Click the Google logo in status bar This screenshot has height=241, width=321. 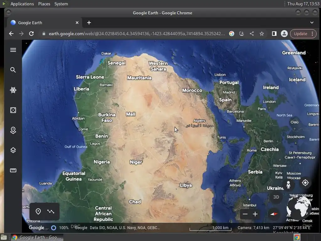point(36,228)
